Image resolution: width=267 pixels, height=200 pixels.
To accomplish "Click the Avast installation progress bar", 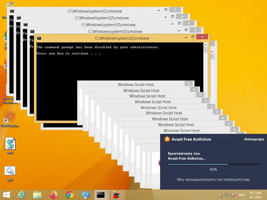I will pyautogui.click(x=214, y=164).
